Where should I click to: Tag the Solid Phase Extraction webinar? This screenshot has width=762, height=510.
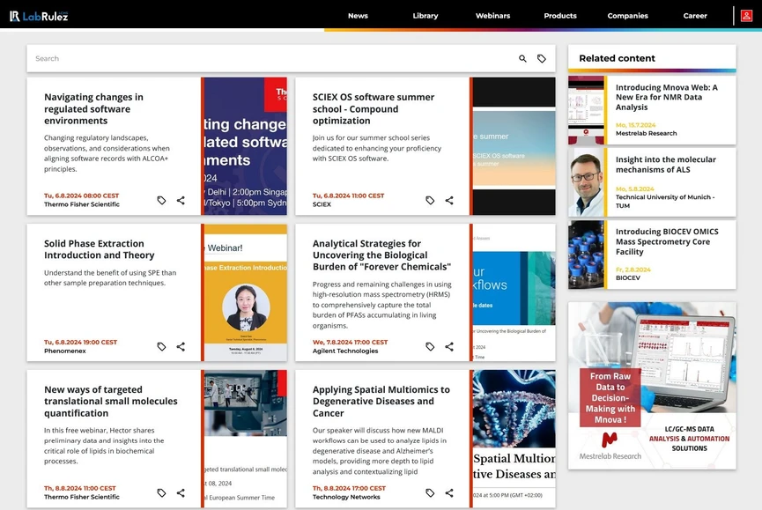(161, 346)
